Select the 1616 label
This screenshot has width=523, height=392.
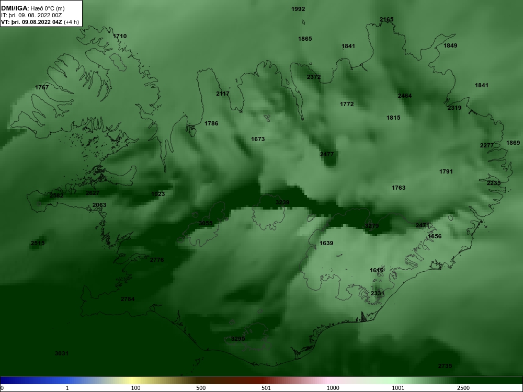point(377,270)
